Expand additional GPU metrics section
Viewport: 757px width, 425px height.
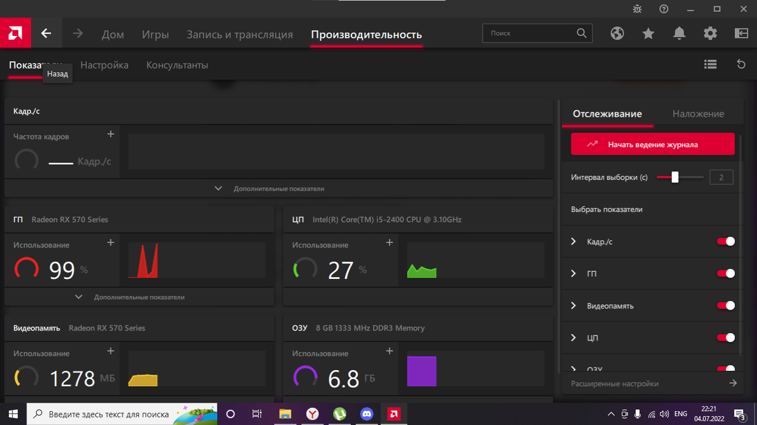[139, 297]
